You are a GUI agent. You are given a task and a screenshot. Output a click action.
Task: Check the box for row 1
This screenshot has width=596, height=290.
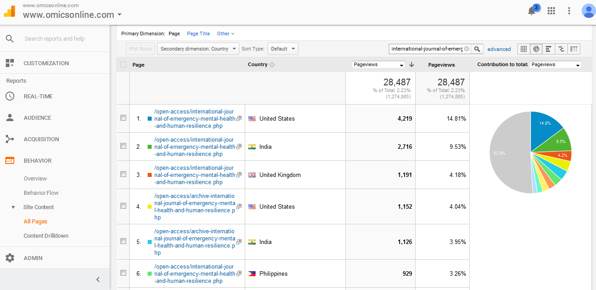123,118
